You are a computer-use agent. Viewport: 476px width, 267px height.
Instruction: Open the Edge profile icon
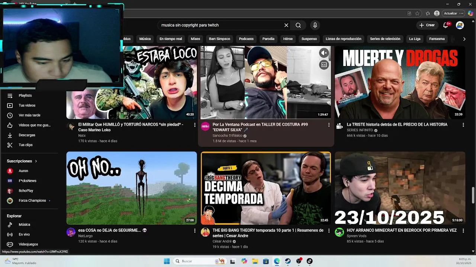[x=437, y=13]
